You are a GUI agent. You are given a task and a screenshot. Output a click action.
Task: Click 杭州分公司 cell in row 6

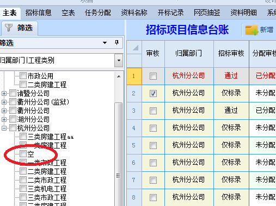189,163
